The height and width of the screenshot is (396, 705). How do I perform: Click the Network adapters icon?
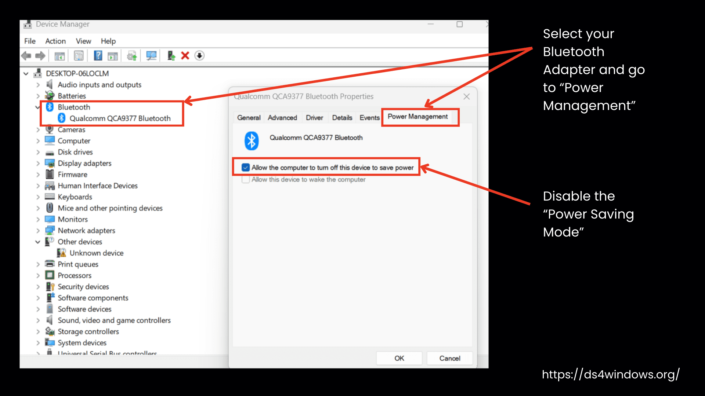pos(50,231)
